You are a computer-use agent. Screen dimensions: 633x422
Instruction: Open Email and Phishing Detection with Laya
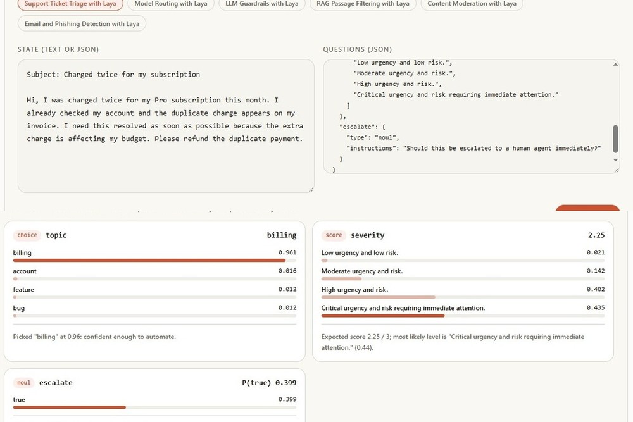82,24
